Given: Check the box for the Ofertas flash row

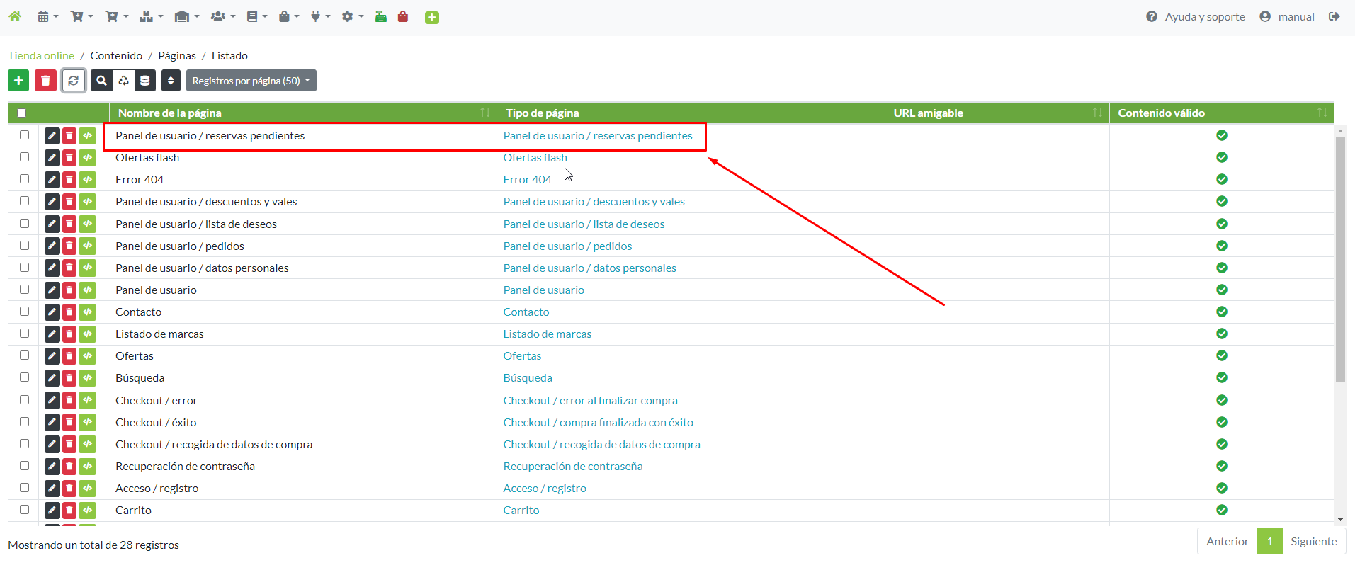Looking at the screenshot, I should (x=25, y=157).
